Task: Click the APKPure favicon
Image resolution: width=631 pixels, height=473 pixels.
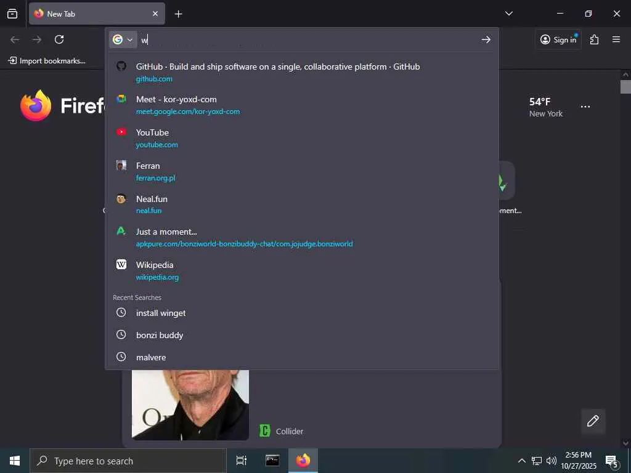Action: pyautogui.click(x=121, y=232)
